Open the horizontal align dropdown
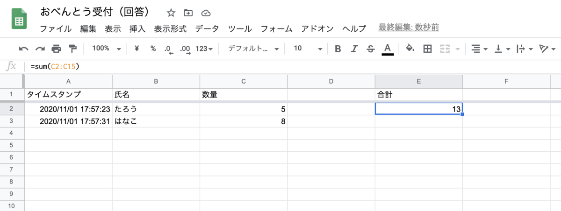Screen dimensions: 561x211 (479, 49)
